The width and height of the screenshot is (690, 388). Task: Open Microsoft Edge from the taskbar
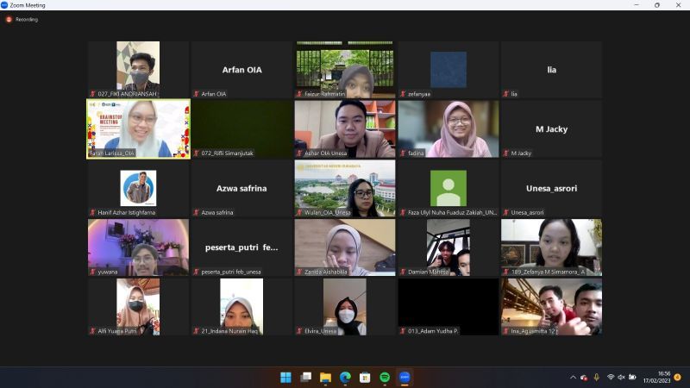tap(345, 378)
